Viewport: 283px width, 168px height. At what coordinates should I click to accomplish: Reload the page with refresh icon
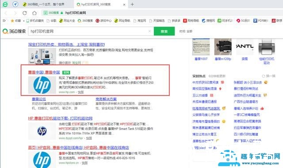[x=25, y=13]
